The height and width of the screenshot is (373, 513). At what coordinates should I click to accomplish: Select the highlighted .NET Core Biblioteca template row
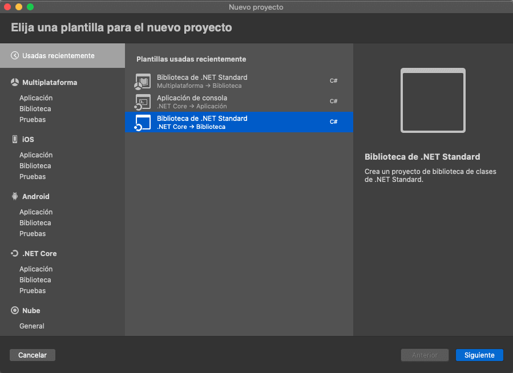[x=239, y=122]
